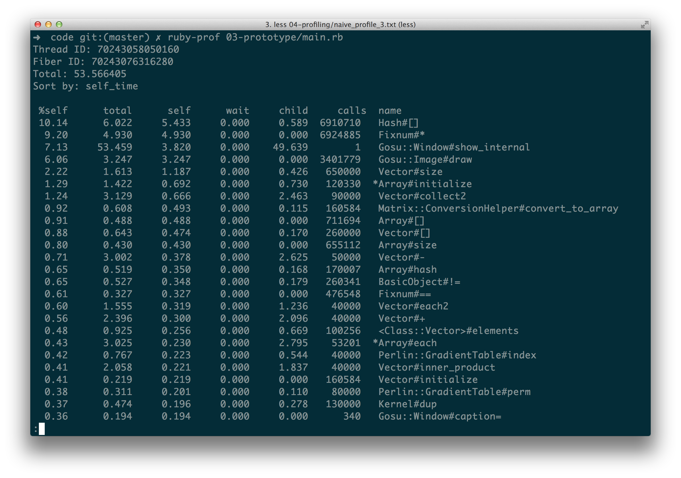Click the green zoom traffic light button
Image resolution: width=681 pixels, height=478 pixels.
click(x=59, y=25)
